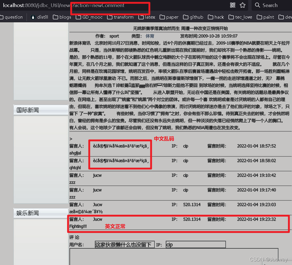Click the QR code icon in the address bar

click(x=232, y=5)
